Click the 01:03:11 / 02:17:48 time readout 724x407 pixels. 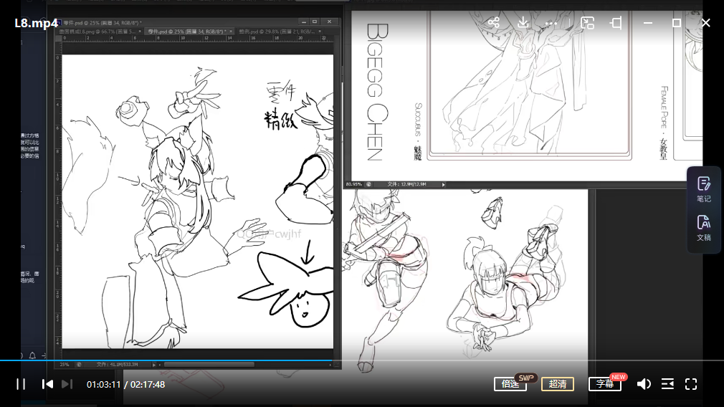pyautogui.click(x=125, y=384)
